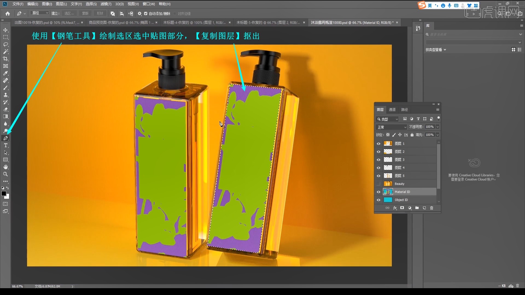Switch to the 通道 channels tab
Screen dimensions: 525x295
click(392, 110)
